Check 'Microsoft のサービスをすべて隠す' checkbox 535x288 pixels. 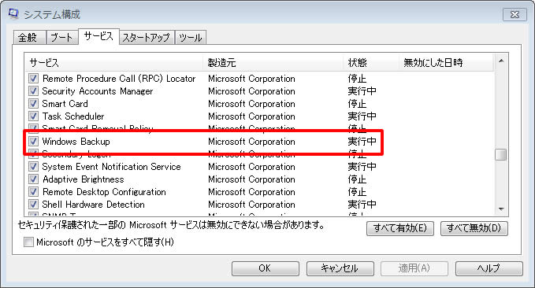(x=28, y=242)
